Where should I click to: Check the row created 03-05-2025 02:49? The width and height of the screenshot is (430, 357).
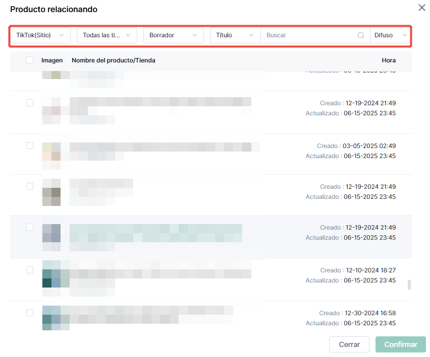click(x=30, y=146)
